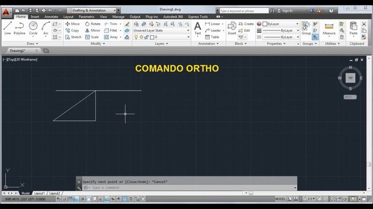Open the ByLayer color dropdown
The height and width of the screenshot is (209, 373).
[x=280, y=24]
